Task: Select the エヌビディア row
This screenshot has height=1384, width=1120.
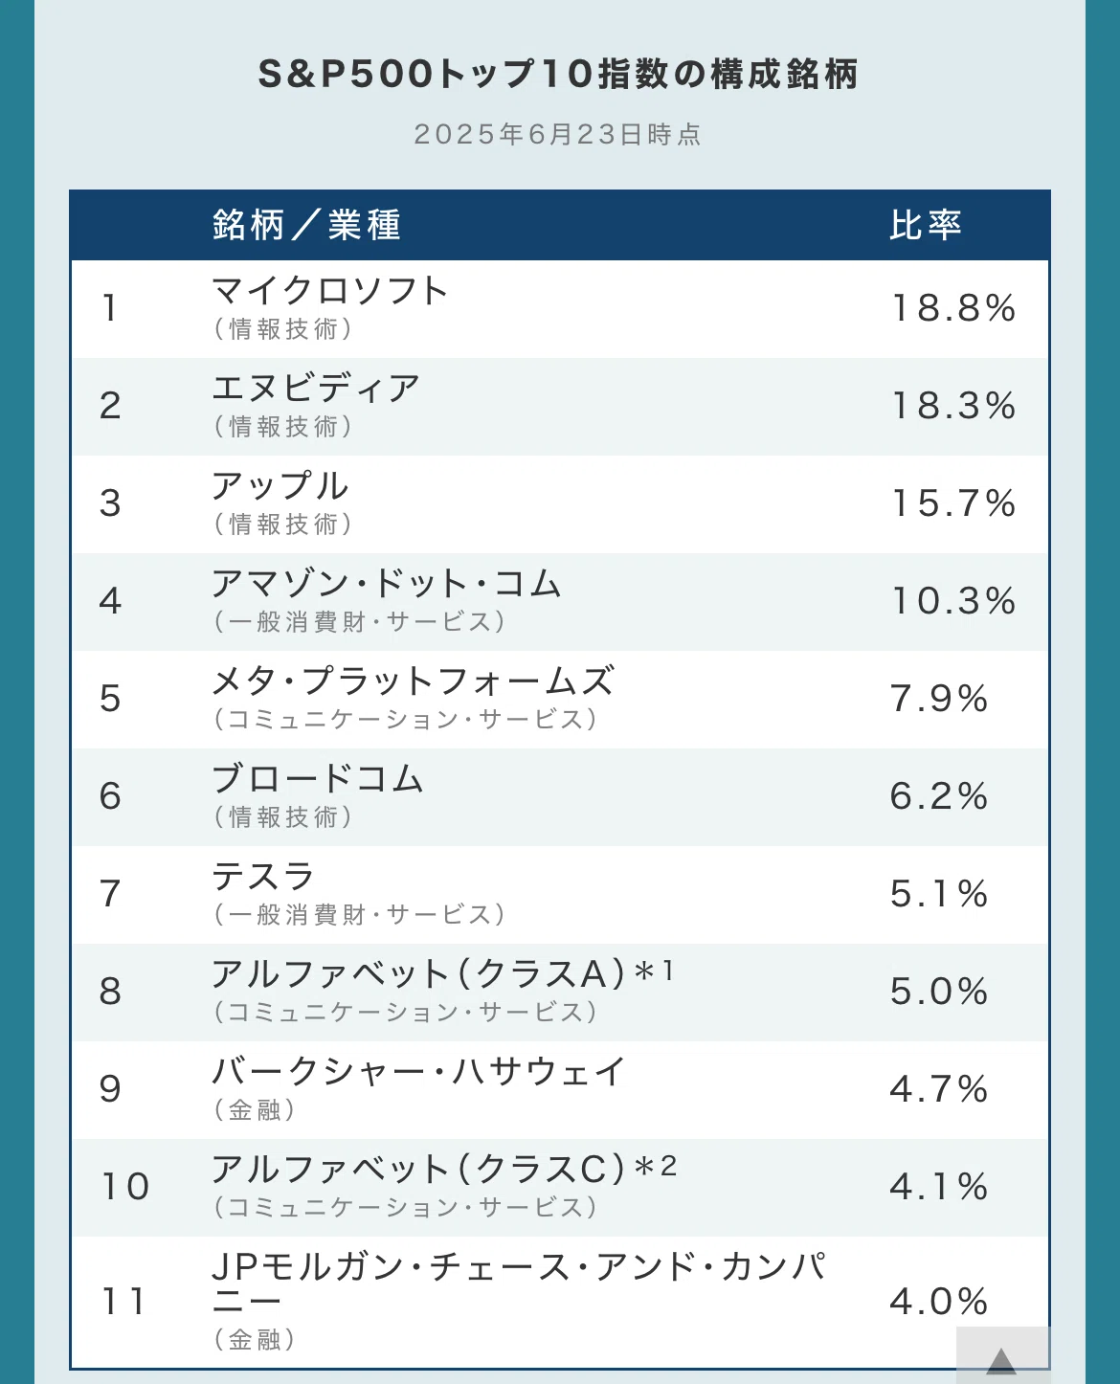Action: coord(560,407)
